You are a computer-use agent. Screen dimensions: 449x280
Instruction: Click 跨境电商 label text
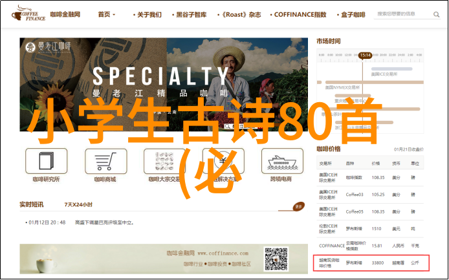point(281,179)
